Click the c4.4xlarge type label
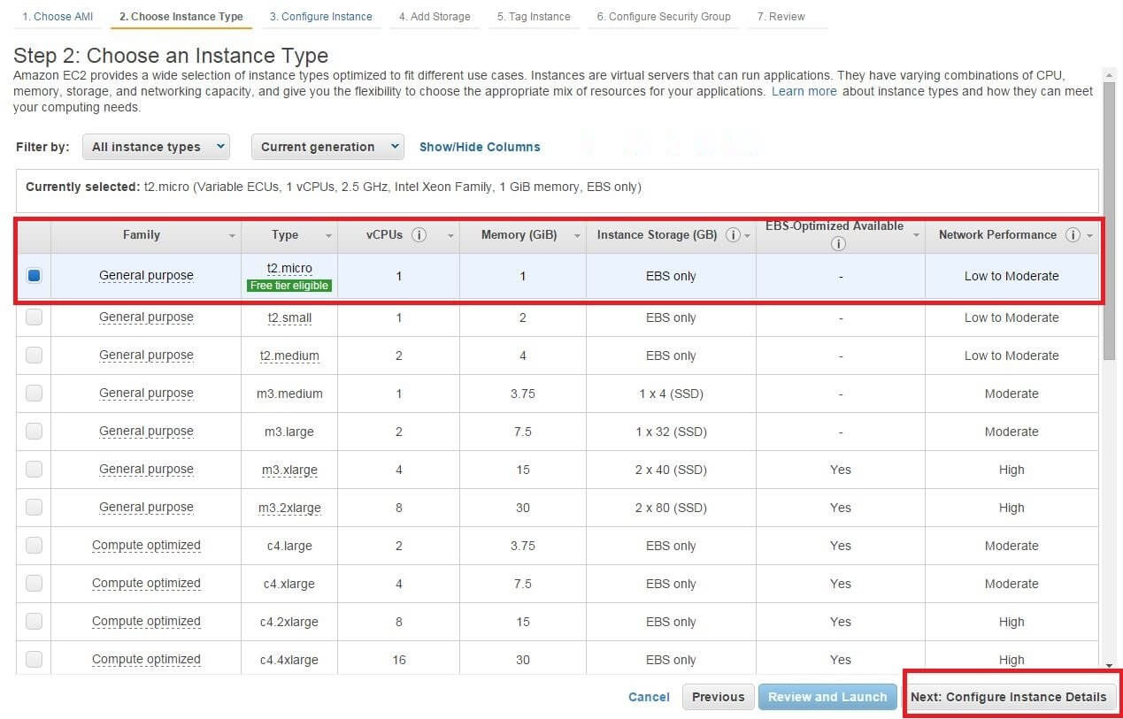The height and width of the screenshot is (719, 1123). (289, 660)
